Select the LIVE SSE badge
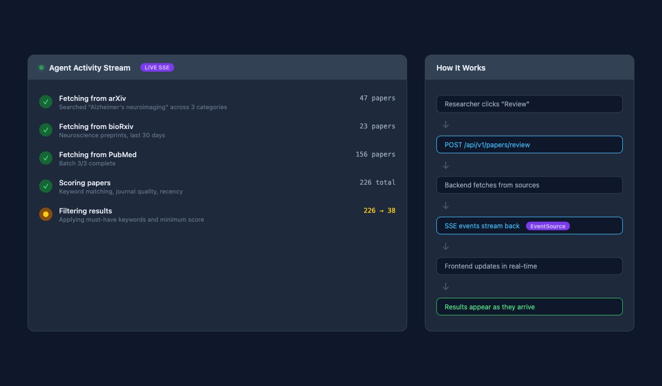The width and height of the screenshot is (662, 386). coord(157,67)
